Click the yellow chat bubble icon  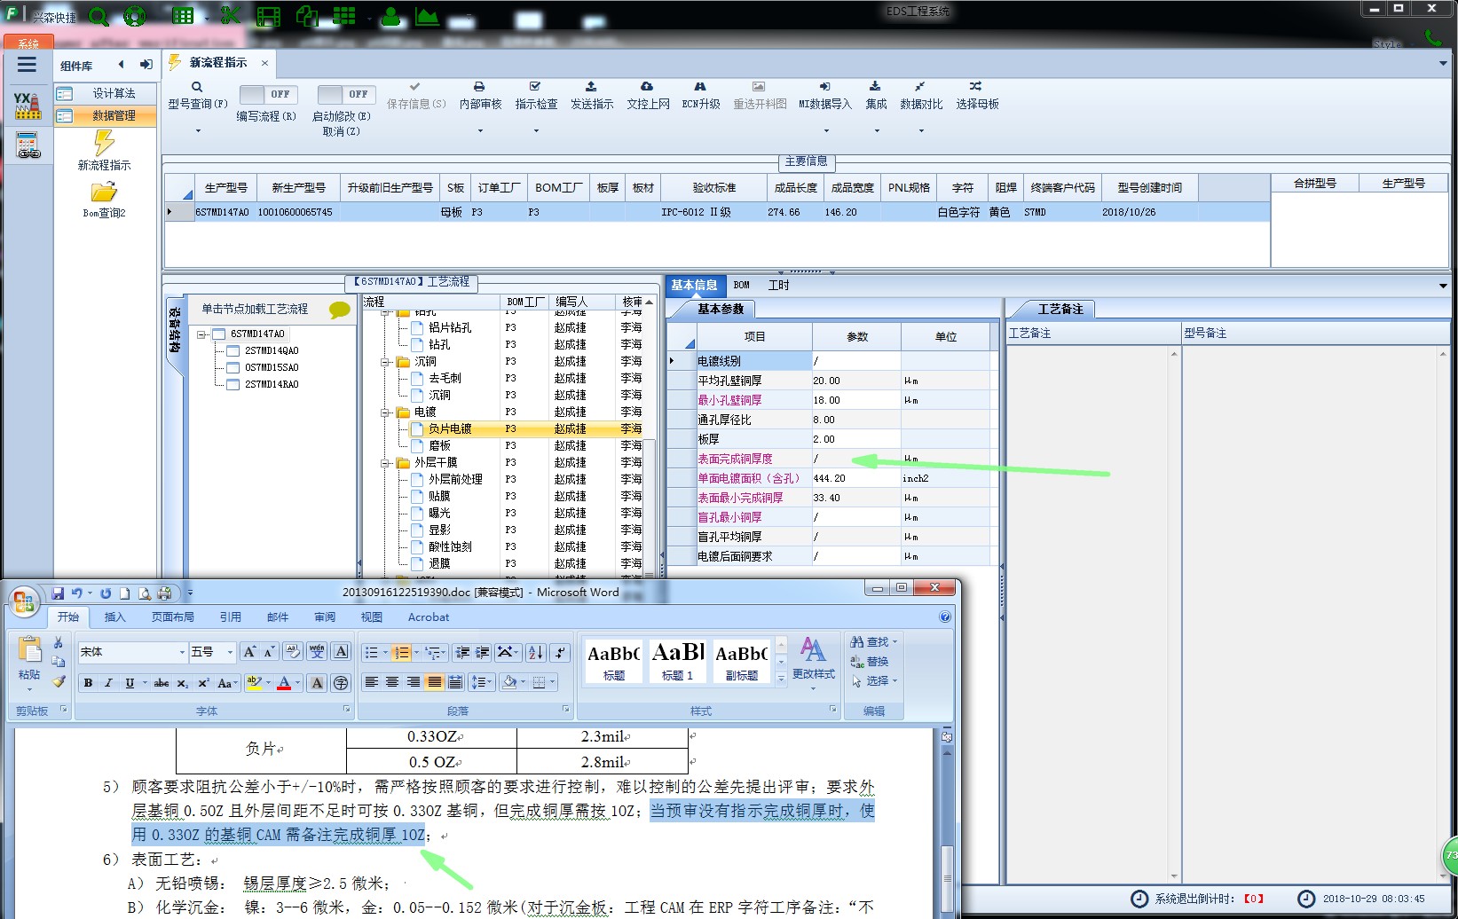pos(340,310)
